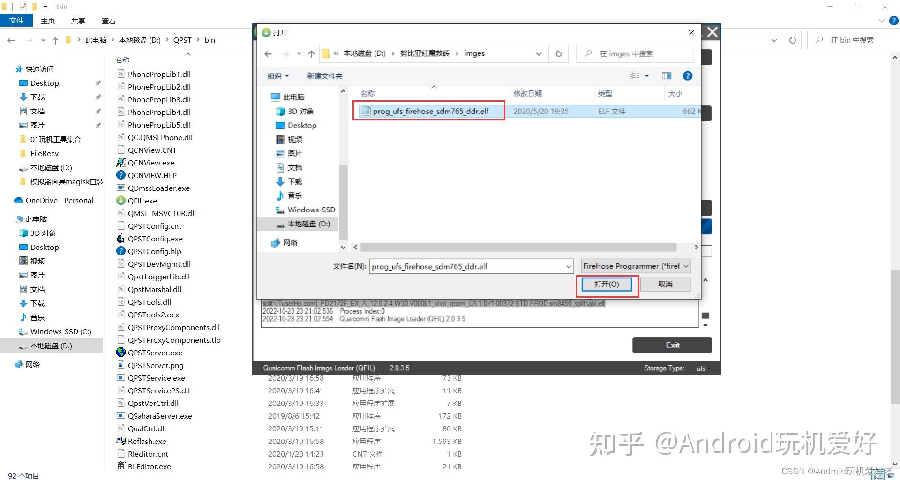Click 取消 button in Open dialog
The width and height of the screenshot is (900, 480).
click(665, 284)
